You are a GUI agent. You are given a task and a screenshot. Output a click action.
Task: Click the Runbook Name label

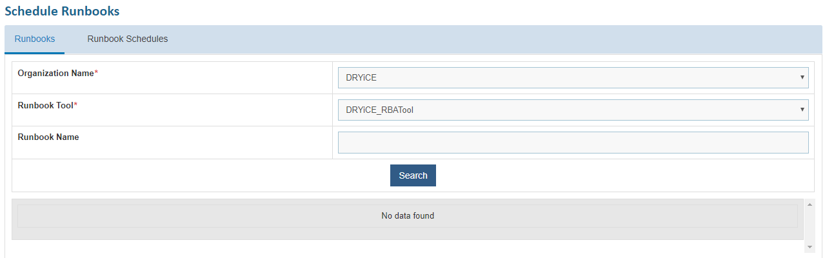pyautogui.click(x=48, y=137)
